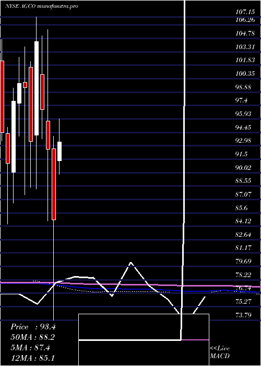Click the 107.15 price axis label
Screen dimensions: 261x366
tap(245, 11)
